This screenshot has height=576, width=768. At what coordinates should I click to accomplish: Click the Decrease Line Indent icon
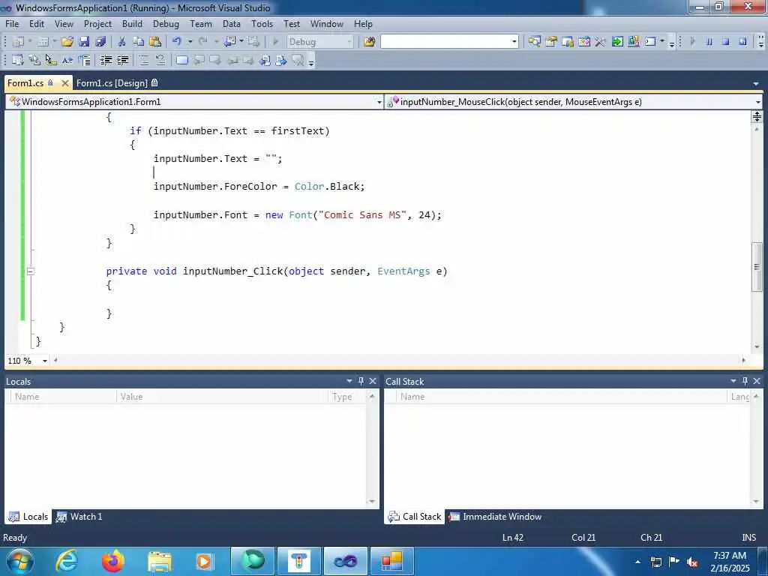pos(106,60)
